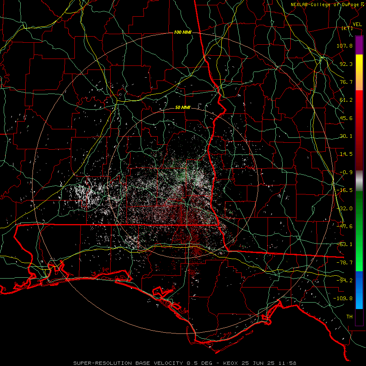Image resolution: width=366 pixels, height=366 pixels.
Task: Click the 61.2 velocity scale value
Action: (346, 100)
